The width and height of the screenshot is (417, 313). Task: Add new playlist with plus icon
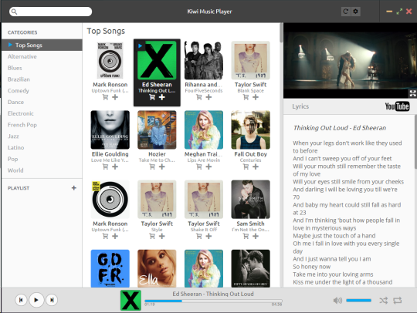74,188
